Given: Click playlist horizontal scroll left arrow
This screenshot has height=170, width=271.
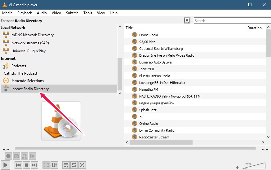Looking at the screenshot, I should tap(127, 142).
